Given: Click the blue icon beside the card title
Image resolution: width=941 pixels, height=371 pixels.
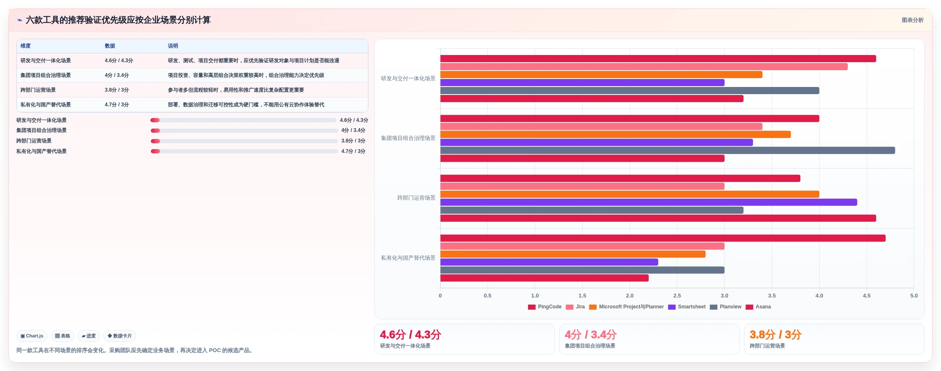Looking at the screenshot, I should (x=20, y=20).
